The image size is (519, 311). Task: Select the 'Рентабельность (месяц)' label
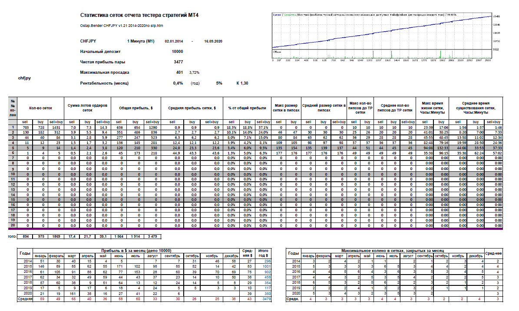tap(104, 83)
